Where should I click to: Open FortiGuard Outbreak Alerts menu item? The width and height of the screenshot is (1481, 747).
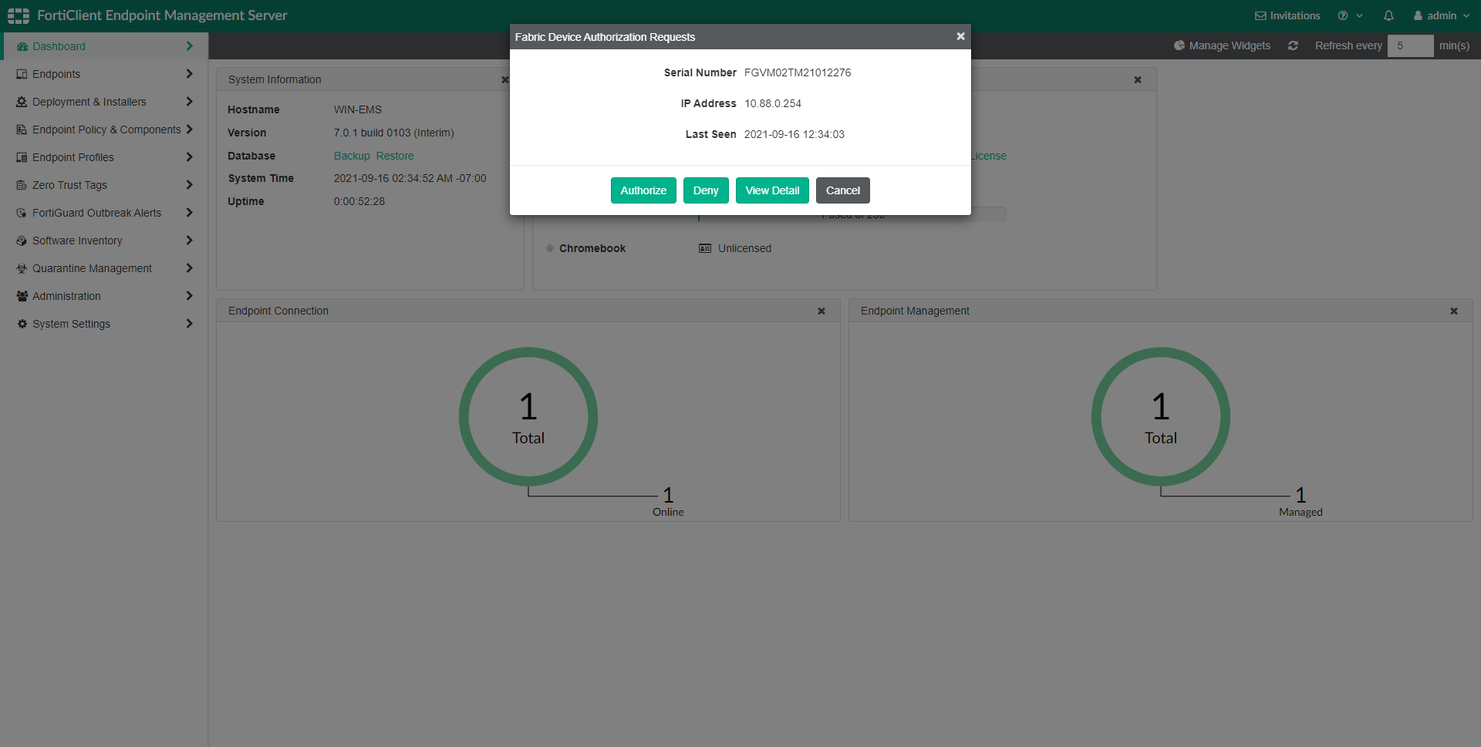104,213
